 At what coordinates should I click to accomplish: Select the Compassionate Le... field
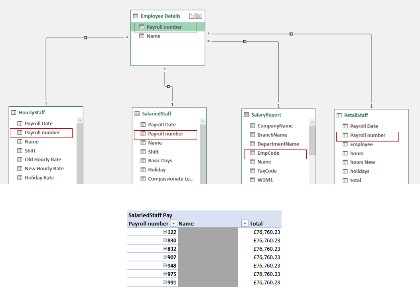pyautogui.click(x=171, y=179)
